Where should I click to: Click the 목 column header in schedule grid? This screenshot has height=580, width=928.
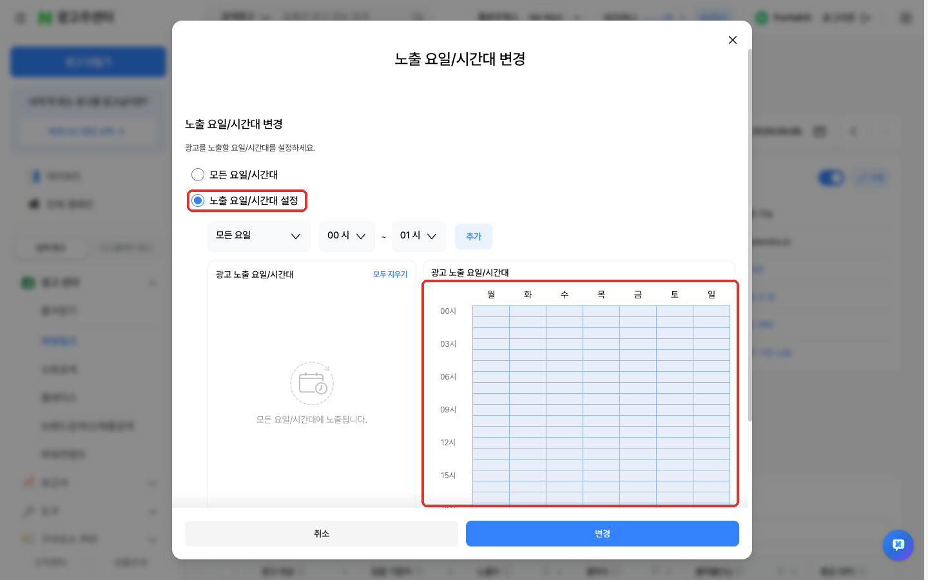click(x=601, y=295)
